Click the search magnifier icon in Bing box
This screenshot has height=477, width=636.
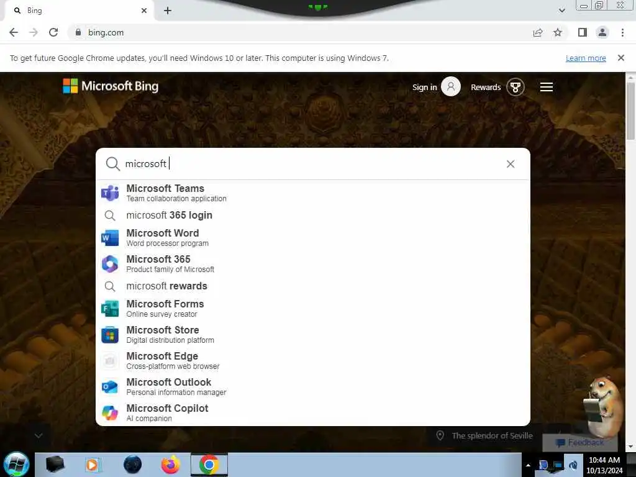pyautogui.click(x=112, y=164)
